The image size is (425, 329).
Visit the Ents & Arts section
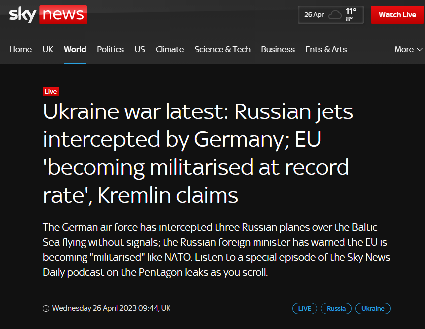[x=326, y=49]
